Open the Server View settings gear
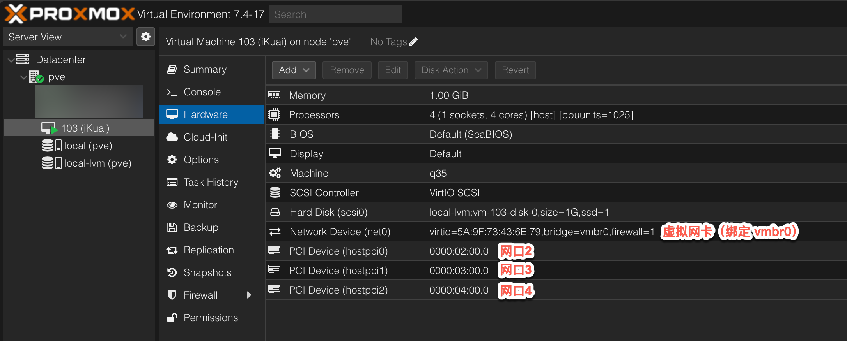 click(x=146, y=37)
